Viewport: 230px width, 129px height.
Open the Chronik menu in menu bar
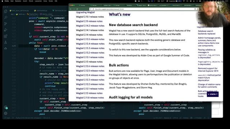coord(31,1)
